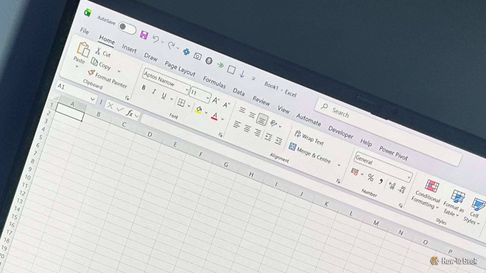Viewport: 486px width, 273px height.
Task: Select Middle Align icon
Action: tap(252, 115)
